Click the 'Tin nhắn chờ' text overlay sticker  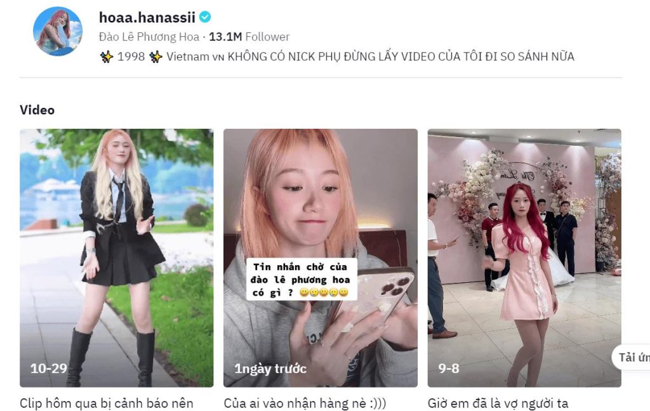pyautogui.click(x=300, y=280)
